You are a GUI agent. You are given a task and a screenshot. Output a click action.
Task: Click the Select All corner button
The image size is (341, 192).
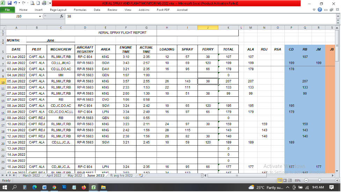(x=3, y=28)
